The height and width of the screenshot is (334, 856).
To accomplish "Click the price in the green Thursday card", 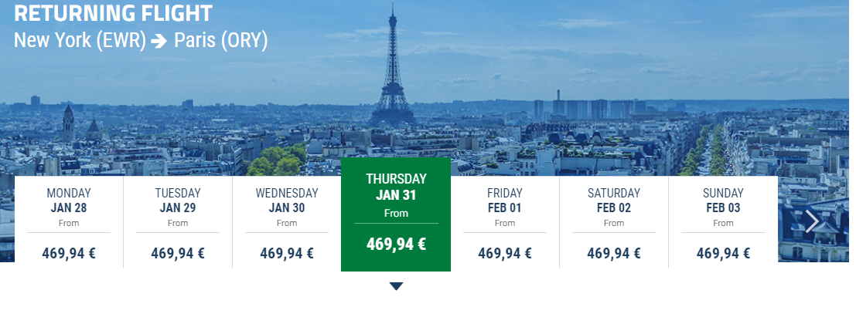I will point(396,245).
